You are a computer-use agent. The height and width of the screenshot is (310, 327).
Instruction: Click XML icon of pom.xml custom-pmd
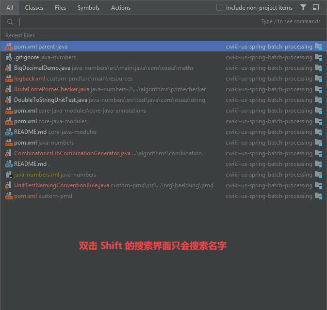(x=9, y=196)
